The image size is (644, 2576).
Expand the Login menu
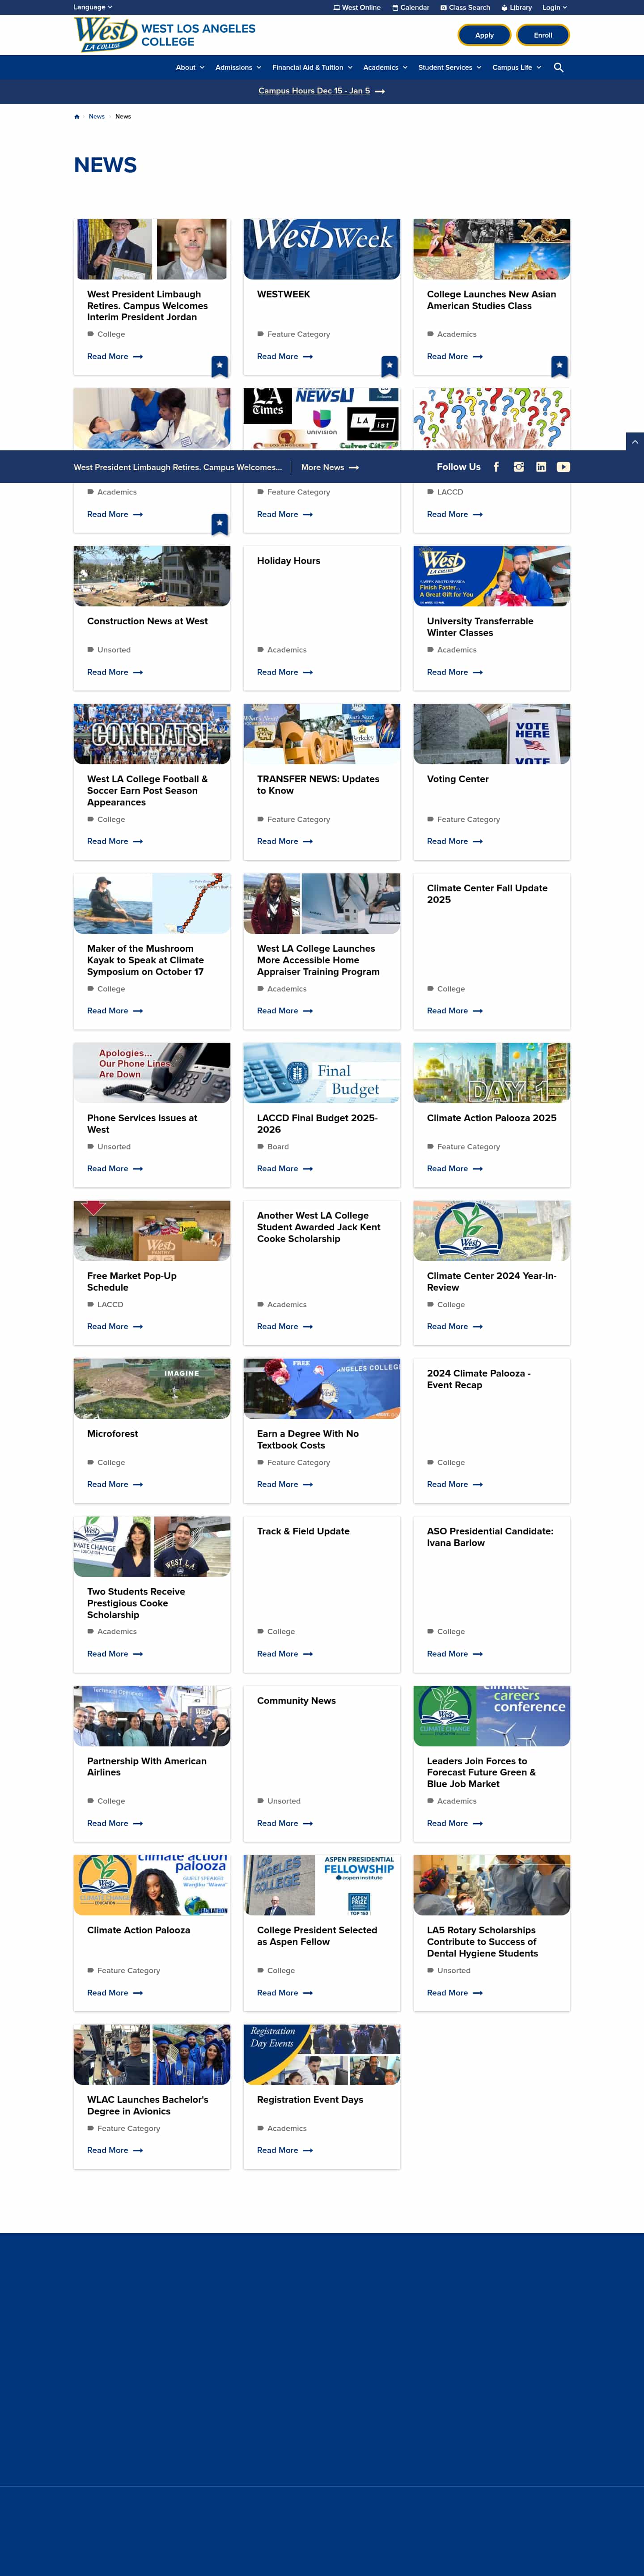pos(555,7)
